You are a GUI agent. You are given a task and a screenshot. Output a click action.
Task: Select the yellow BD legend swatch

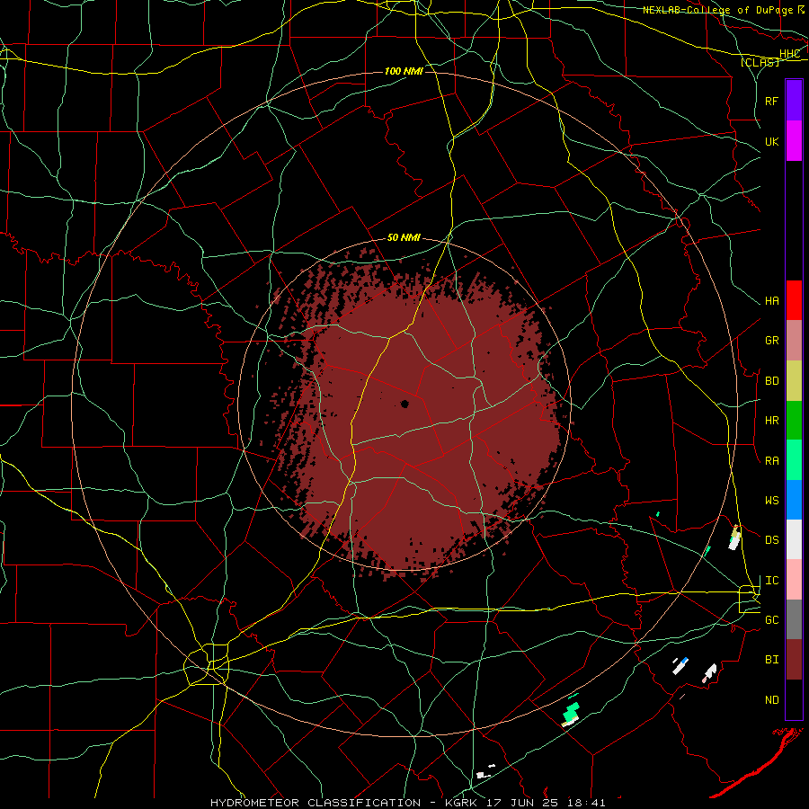[x=794, y=381]
